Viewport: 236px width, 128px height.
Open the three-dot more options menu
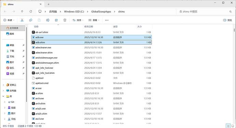click(x=107, y=20)
